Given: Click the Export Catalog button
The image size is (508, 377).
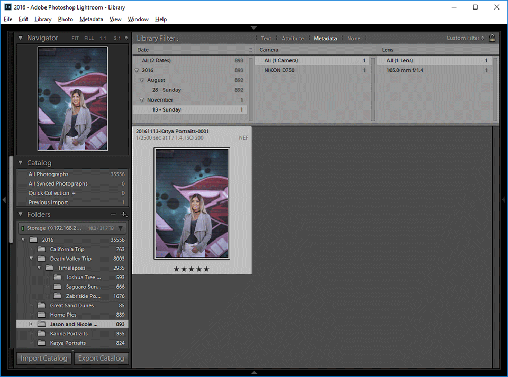Looking at the screenshot, I should tap(101, 358).
